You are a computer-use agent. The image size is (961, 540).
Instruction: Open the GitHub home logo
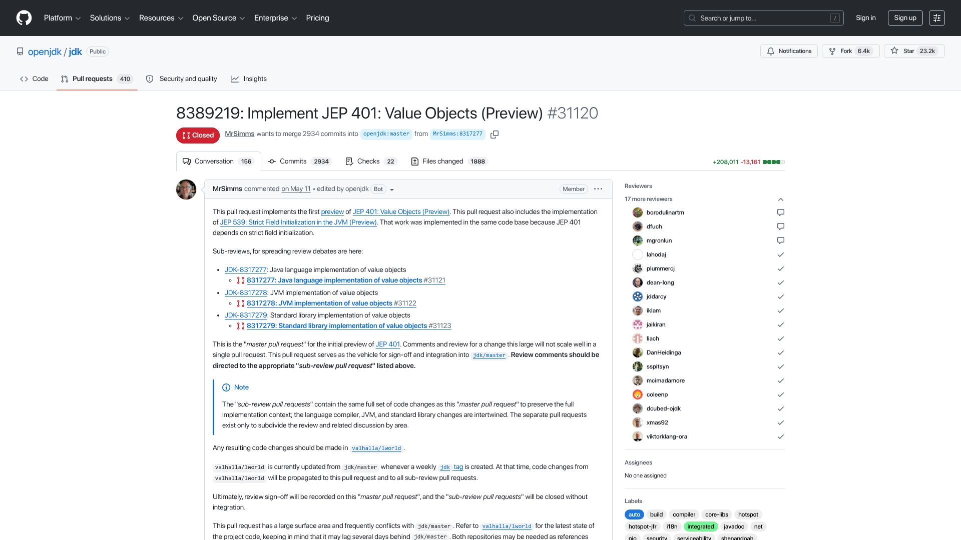[x=24, y=18]
